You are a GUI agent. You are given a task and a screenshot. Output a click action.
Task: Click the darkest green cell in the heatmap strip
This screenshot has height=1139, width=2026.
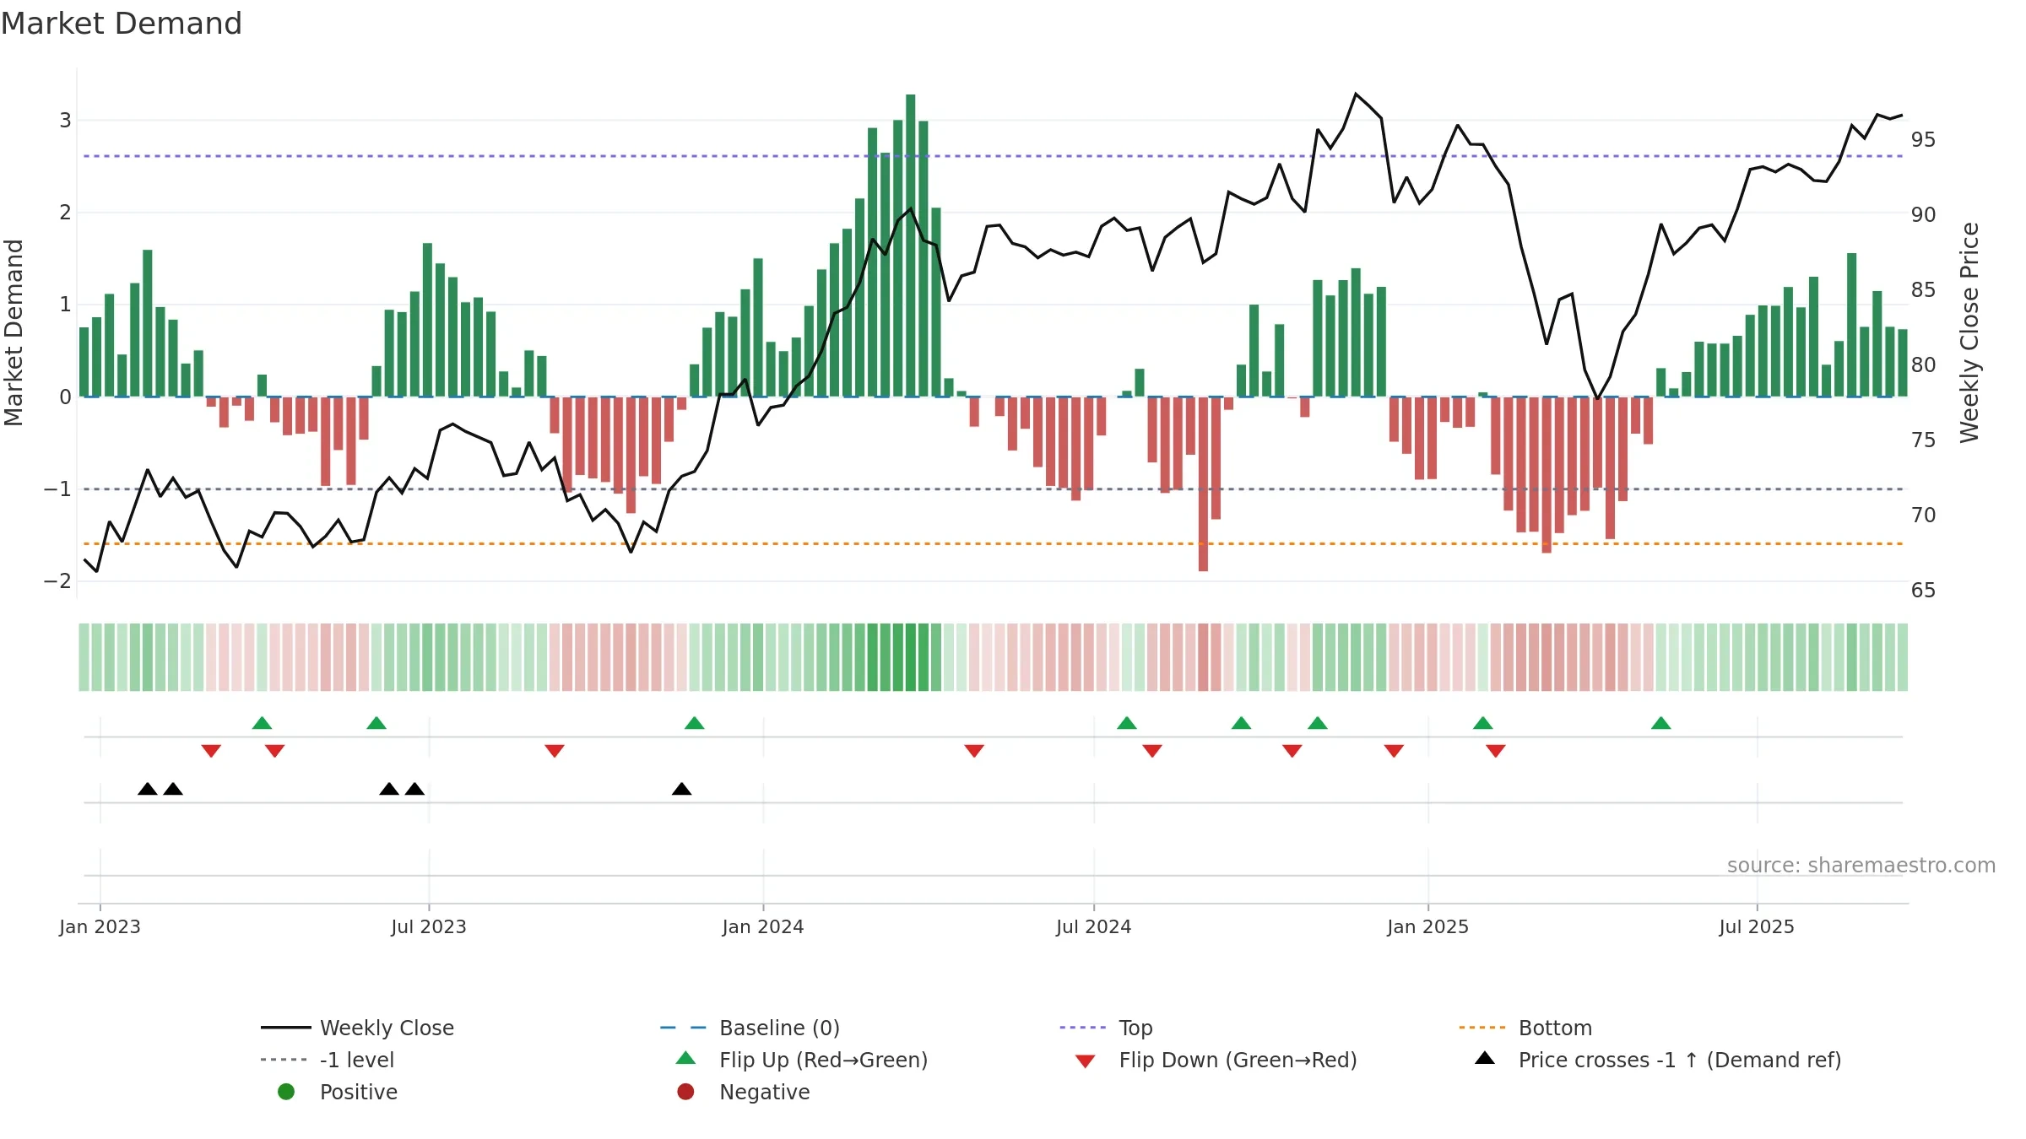pyautogui.click(x=911, y=657)
